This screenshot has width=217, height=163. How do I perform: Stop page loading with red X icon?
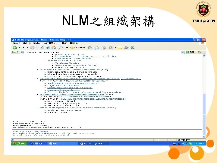tap(41, 48)
